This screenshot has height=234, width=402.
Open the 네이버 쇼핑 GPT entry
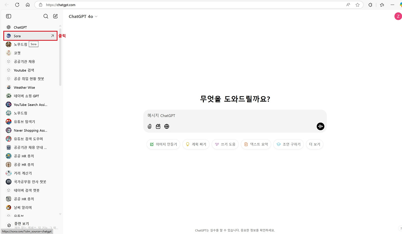pos(31,96)
